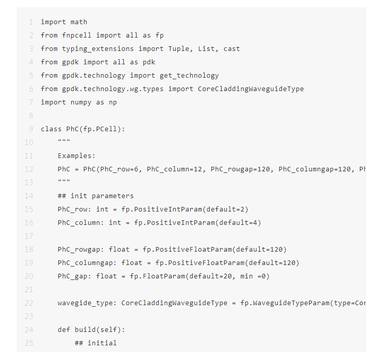Click the '## initial' comment
Viewport: 383px width, 352px height.
tap(96, 343)
